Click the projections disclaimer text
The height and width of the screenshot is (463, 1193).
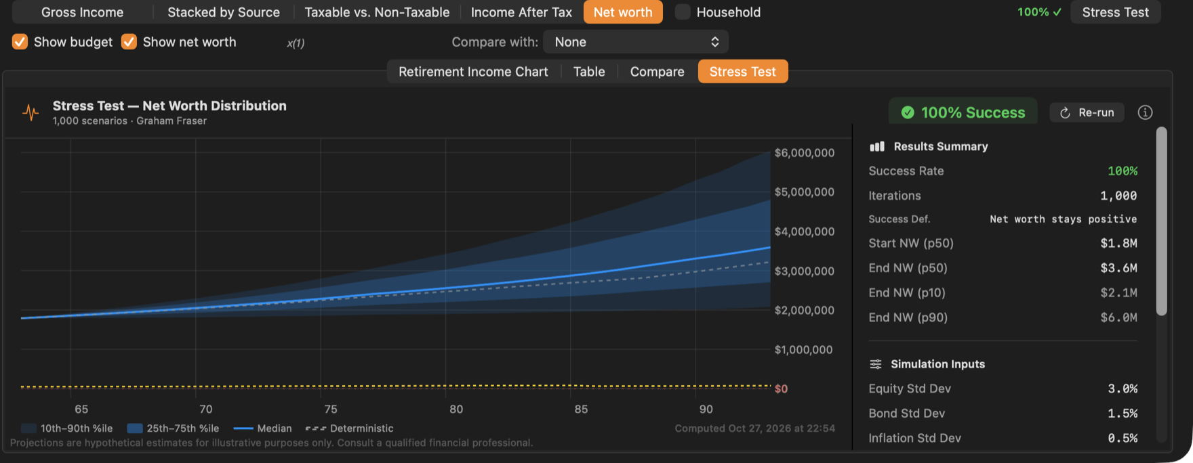click(271, 443)
